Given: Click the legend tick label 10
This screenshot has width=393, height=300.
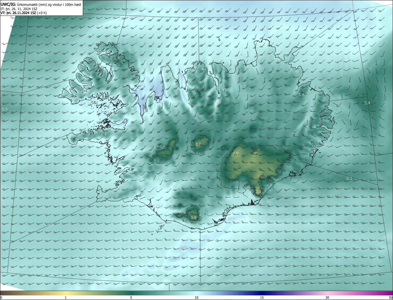Looking at the screenshot, I should tap(196, 298).
